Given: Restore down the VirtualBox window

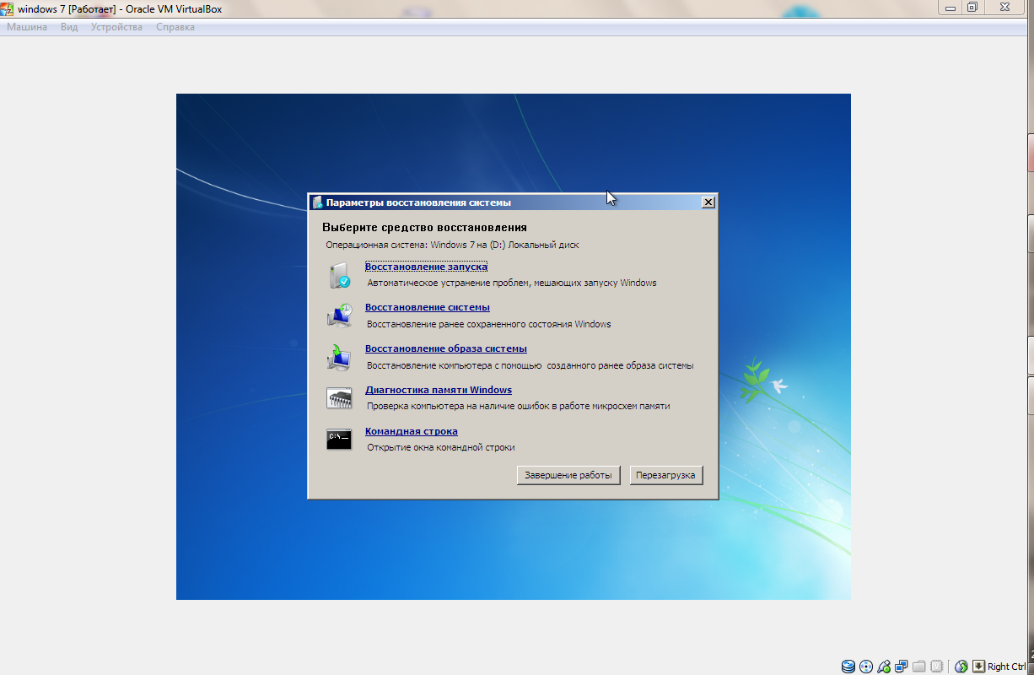Looking at the screenshot, I should coord(972,7).
